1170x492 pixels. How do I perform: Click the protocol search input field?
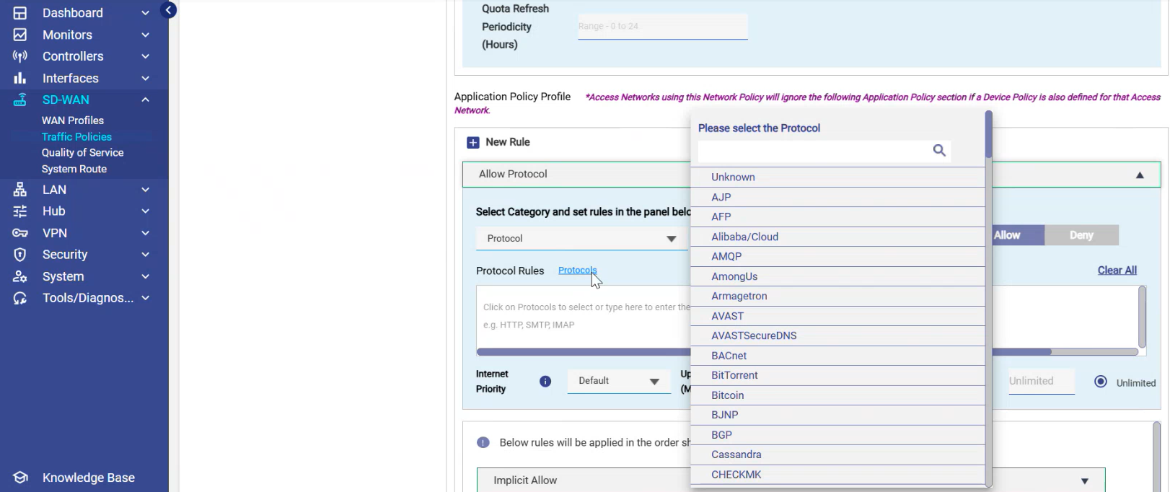point(815,151)
